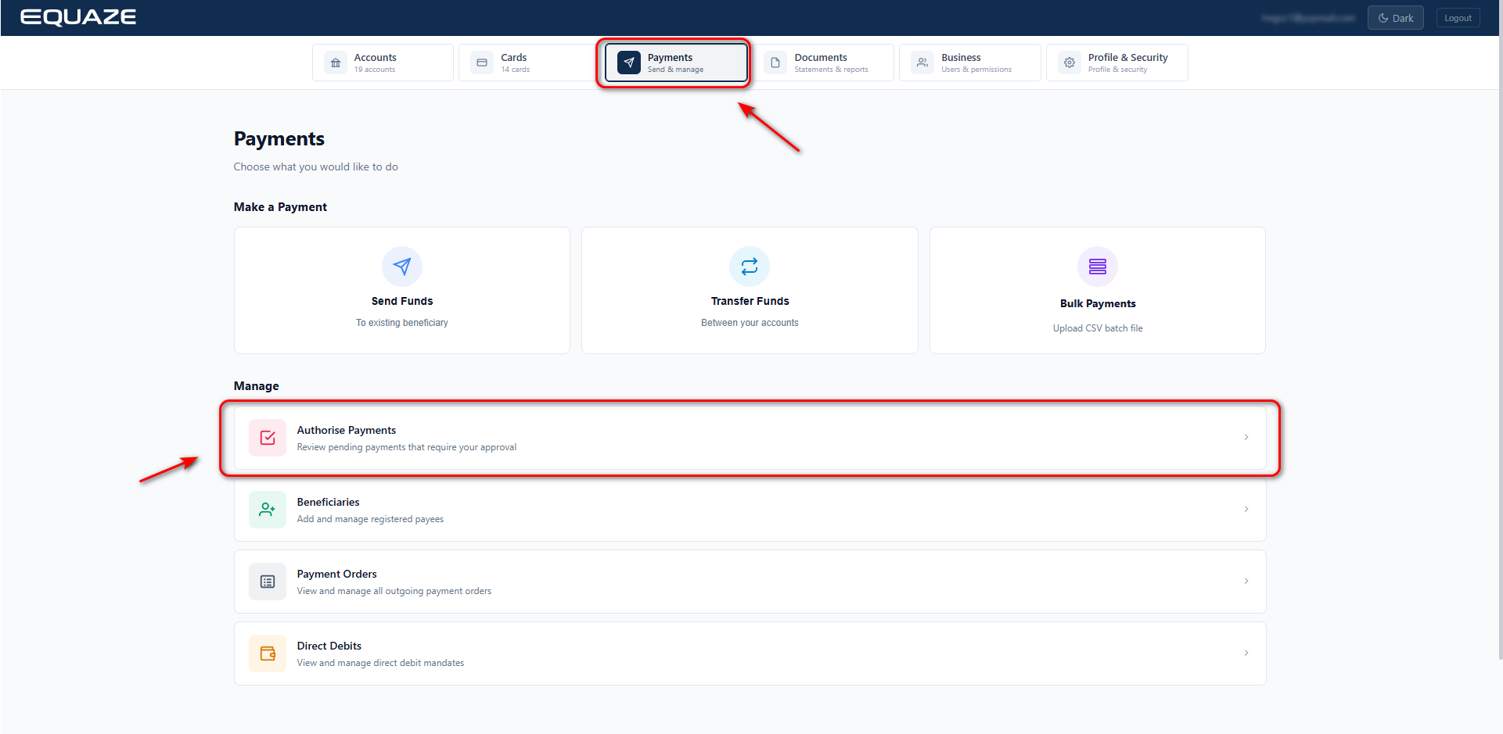Click the Profile & Security gear icon
Image resolution: width=1503 pixels, height=734 pixels.
point(1070,63)
